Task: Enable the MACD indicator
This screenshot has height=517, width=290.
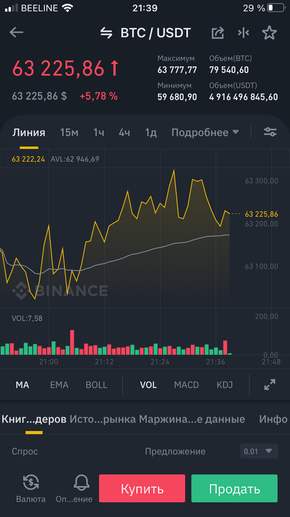Action: click(x=186, y=385)
